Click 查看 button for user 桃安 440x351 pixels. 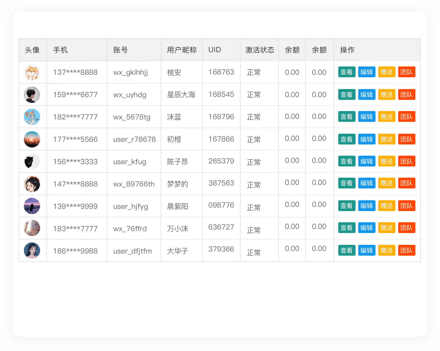point(346,72)
